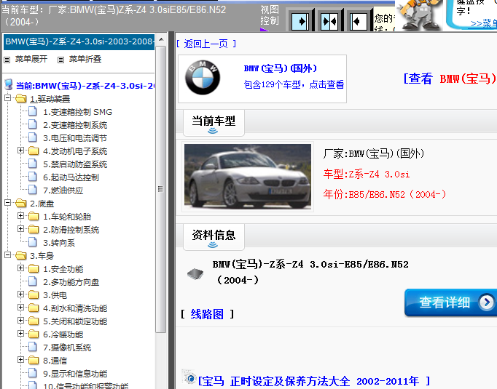Select the 资料信息 tab

[214, 236]
